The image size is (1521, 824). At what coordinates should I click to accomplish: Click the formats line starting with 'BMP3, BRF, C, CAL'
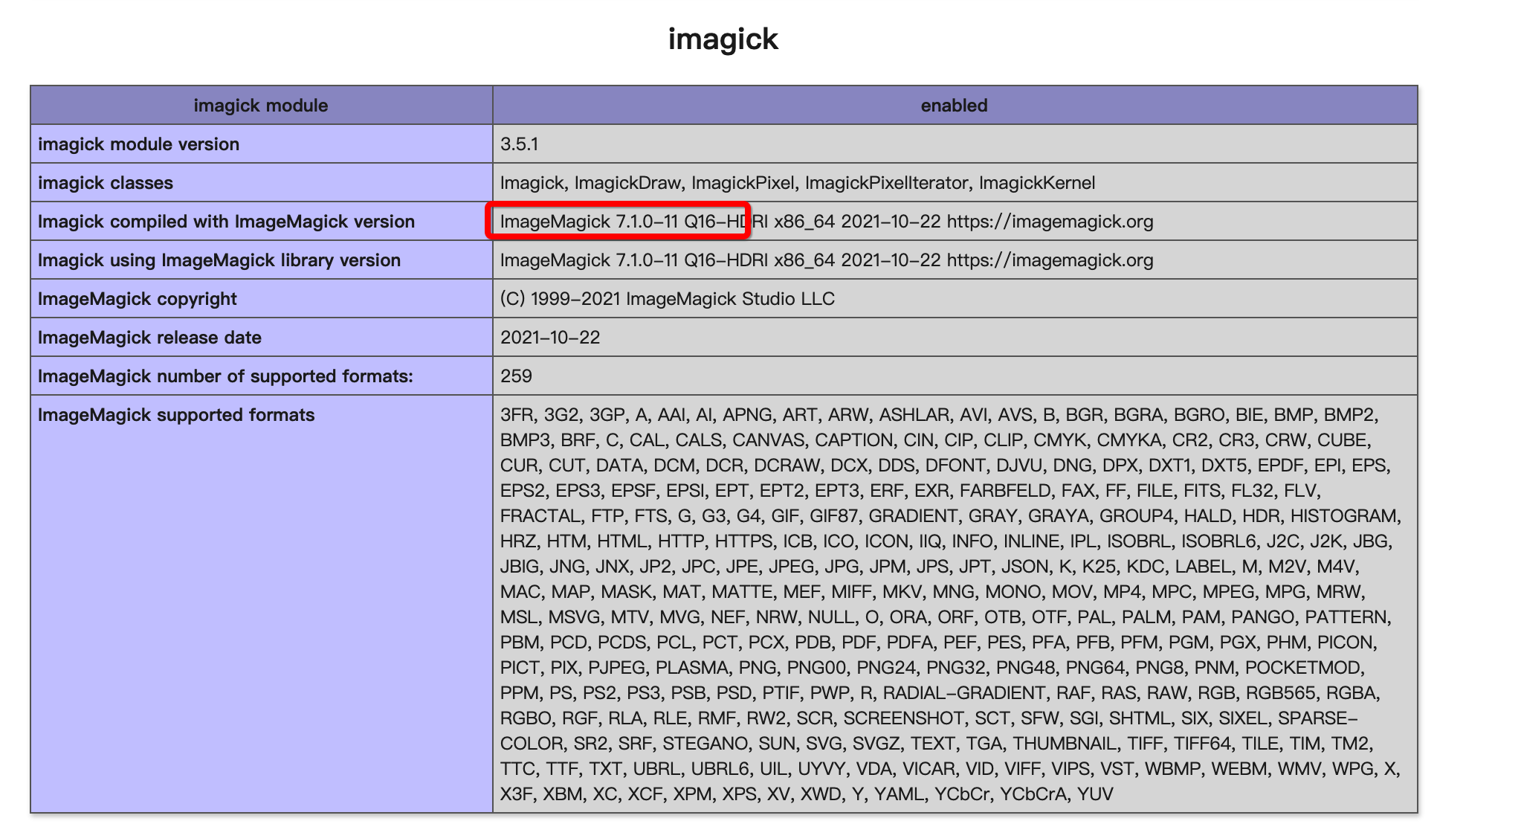[936, 440]
